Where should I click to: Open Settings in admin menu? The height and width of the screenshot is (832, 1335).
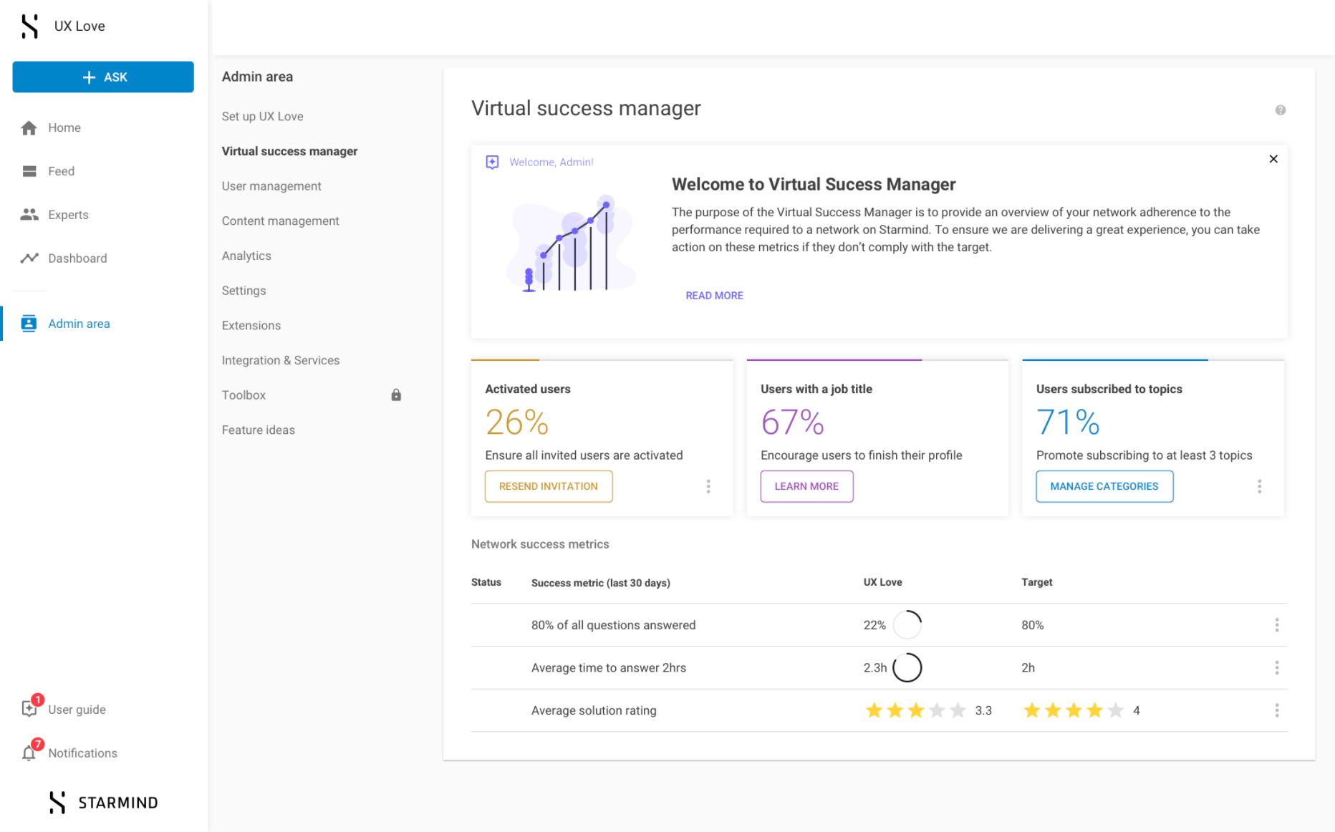244,291
